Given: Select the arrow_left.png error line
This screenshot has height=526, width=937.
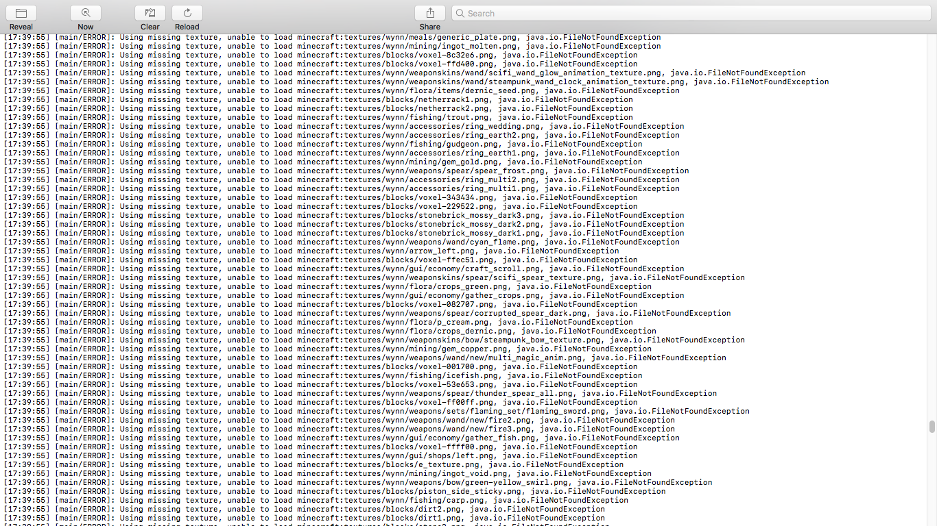Looking at the screenshot, I should click(x=311, y=251).
